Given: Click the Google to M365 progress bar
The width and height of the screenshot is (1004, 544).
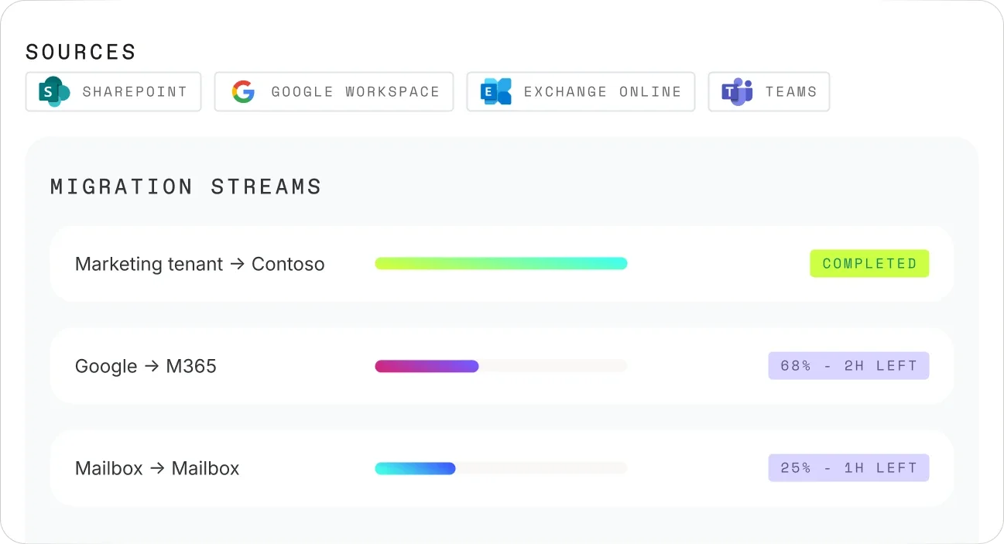Looking at the screenshot, I should [501, 366].
